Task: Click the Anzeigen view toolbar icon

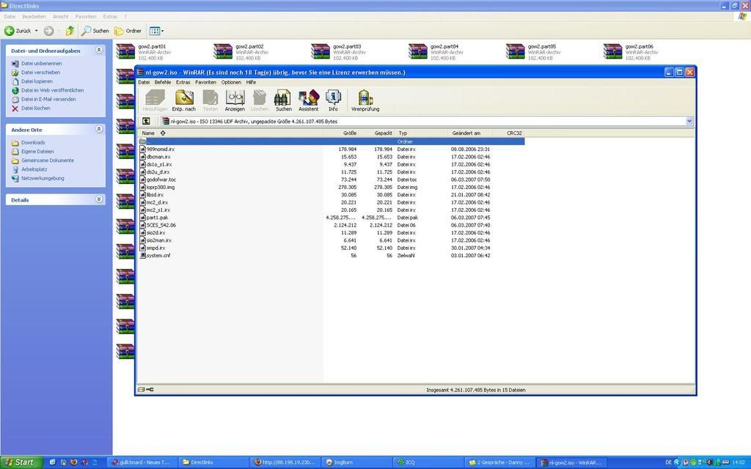Action: pyautogui.click(x=235, y=100)
